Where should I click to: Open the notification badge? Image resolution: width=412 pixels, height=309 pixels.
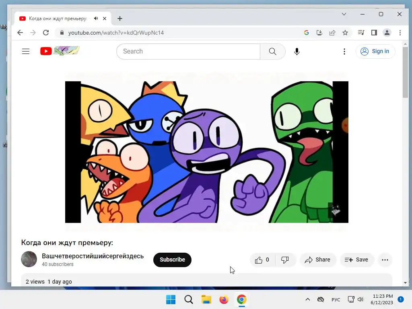(x=401, y=299)
